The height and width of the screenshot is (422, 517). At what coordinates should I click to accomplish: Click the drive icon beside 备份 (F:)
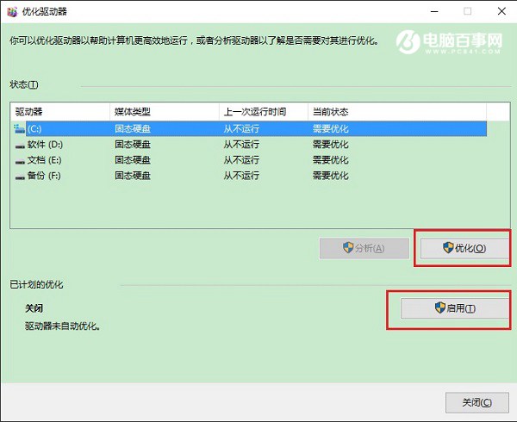(x=20, y=177)
